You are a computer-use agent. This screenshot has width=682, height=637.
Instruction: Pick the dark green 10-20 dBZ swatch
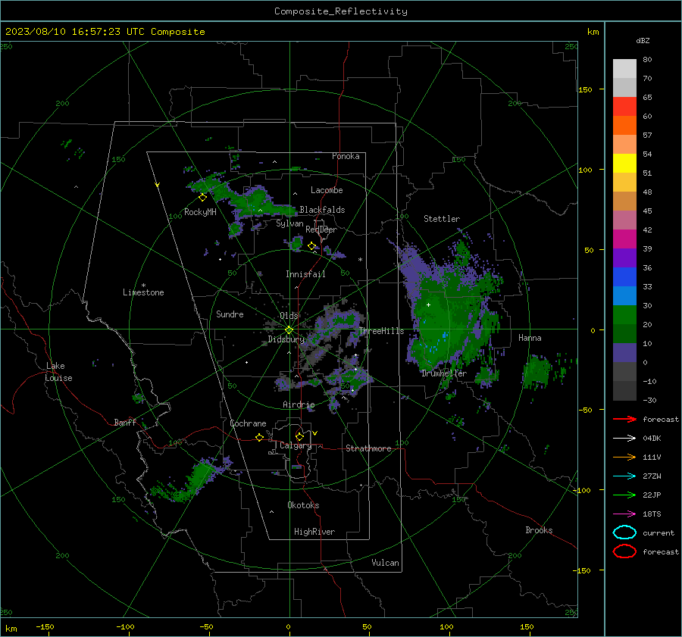point(624,333)
